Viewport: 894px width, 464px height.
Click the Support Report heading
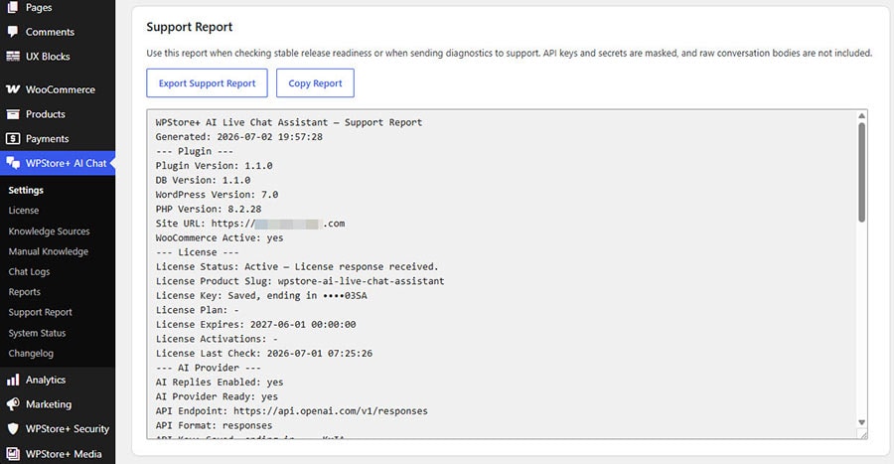tap(190, 27)
